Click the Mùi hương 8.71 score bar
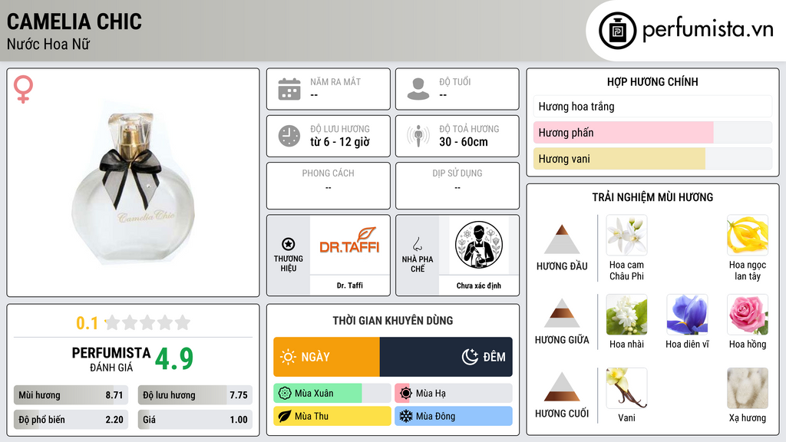 (71, 395)
